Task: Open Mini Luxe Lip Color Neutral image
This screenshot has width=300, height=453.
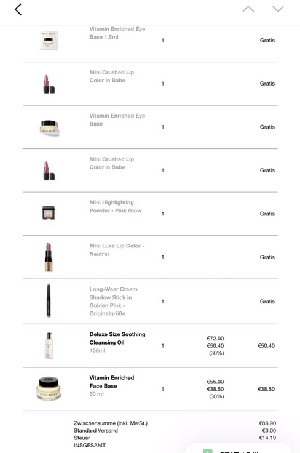Action: coord(49,257)
